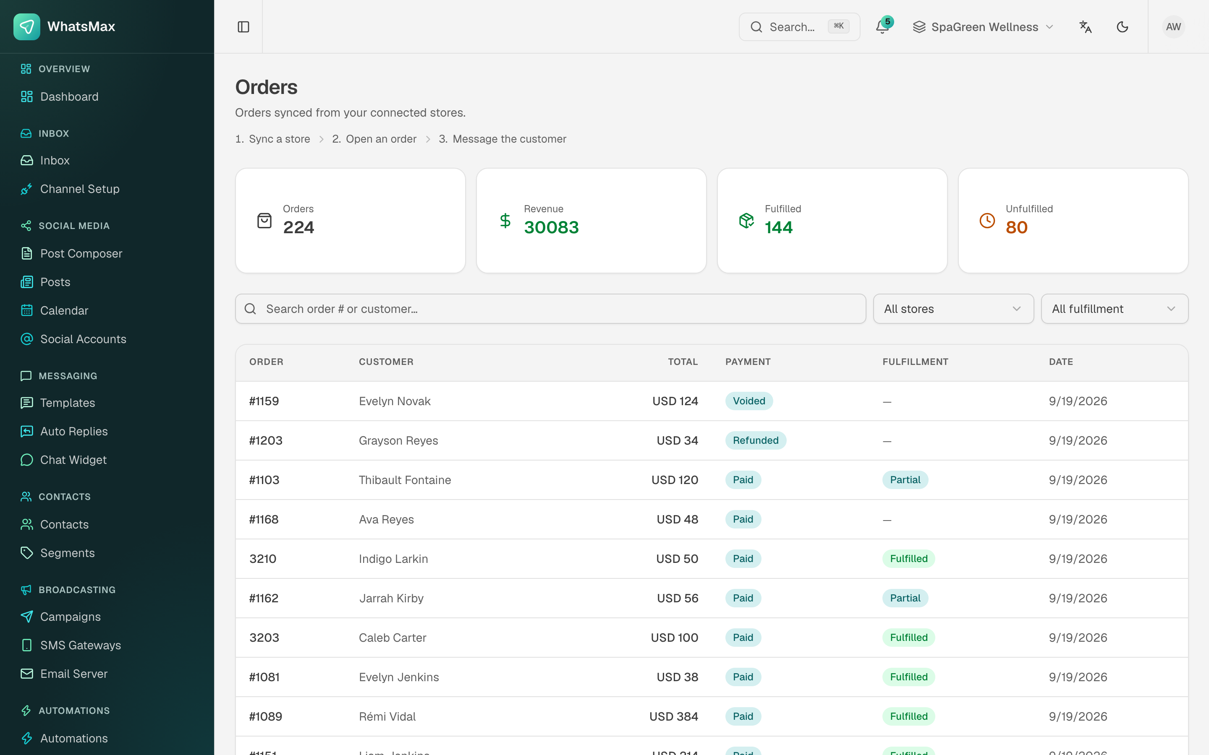
Task: Click Thibault Fontaine customer name
Action: click(405, 480)
